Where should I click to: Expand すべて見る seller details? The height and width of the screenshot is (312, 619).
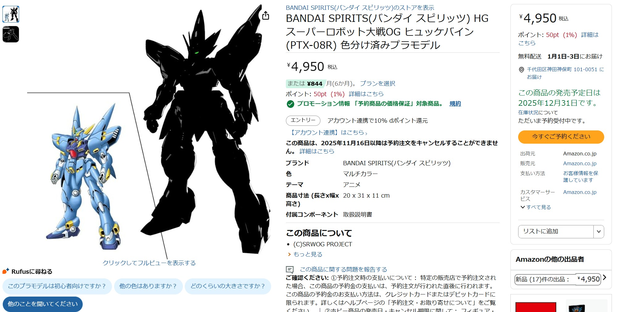535,207
